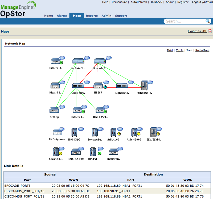This screenshot has height=199, width=213.
Task: Open the Reports tab
Action: (92, 16)
